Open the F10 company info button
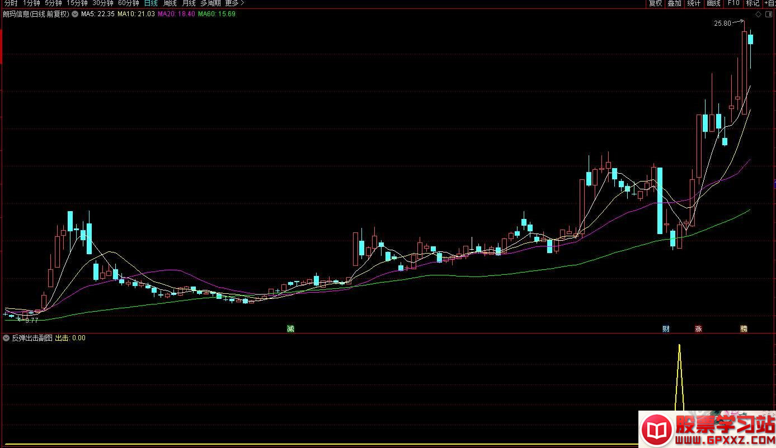 [733, 3]
